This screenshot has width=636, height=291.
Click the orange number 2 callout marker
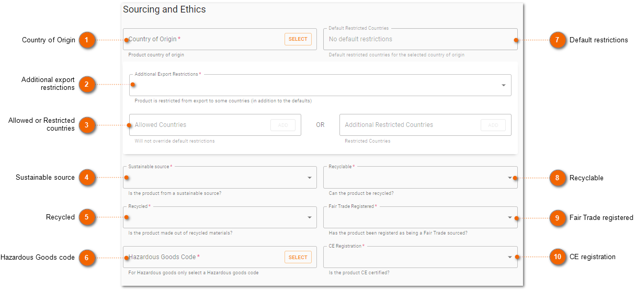[87, 84]
